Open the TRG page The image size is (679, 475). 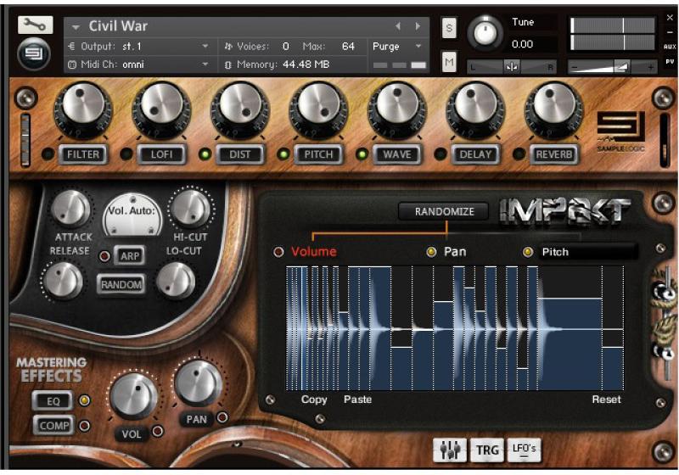pos(486,450)
